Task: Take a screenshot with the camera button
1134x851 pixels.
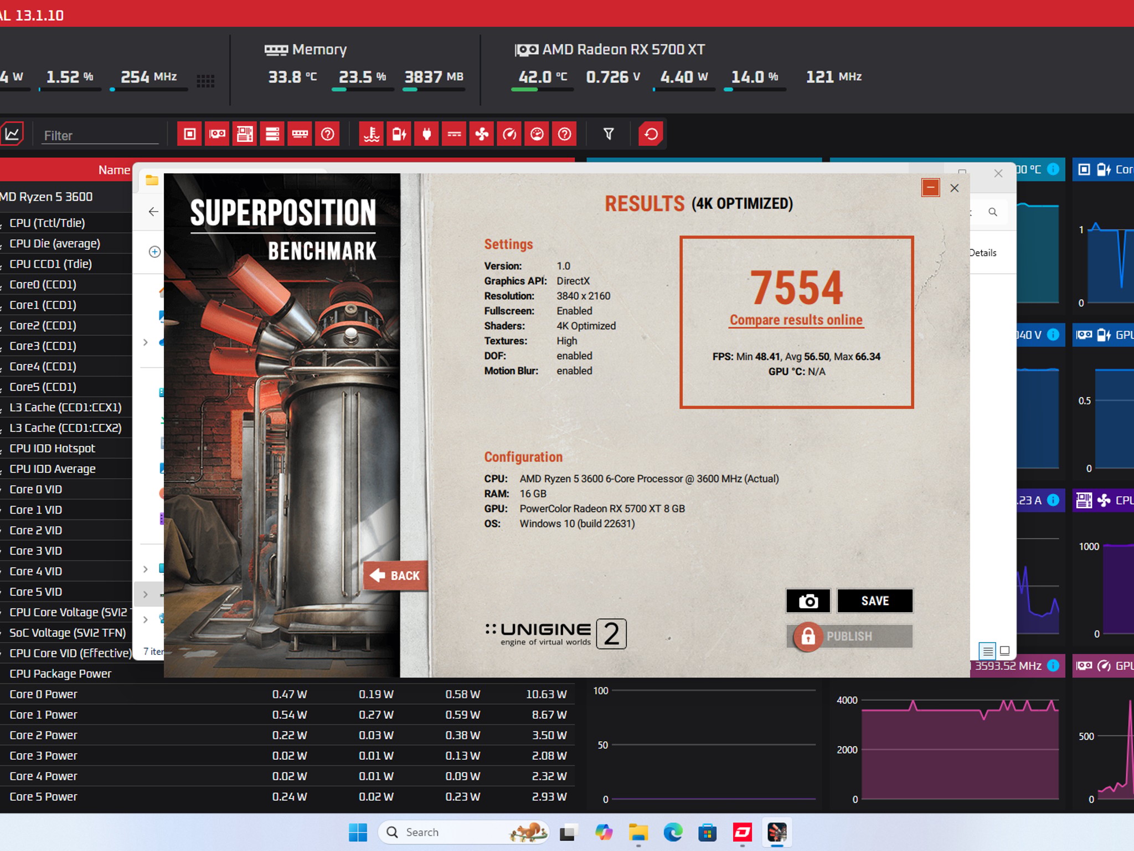Action: [808, 601]
